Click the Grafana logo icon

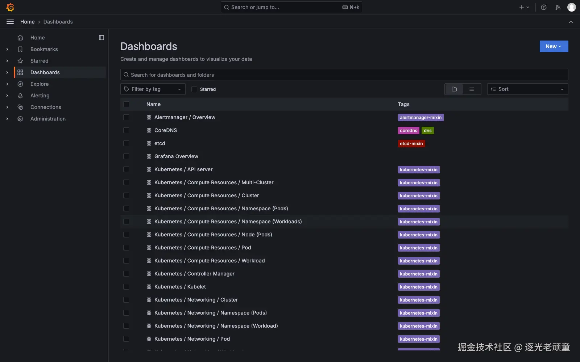[10, 7]
